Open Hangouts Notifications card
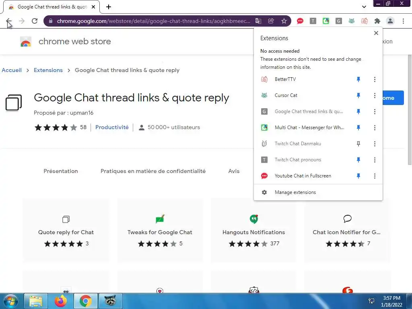The image size is (412, 309). (x=253, y=230)
